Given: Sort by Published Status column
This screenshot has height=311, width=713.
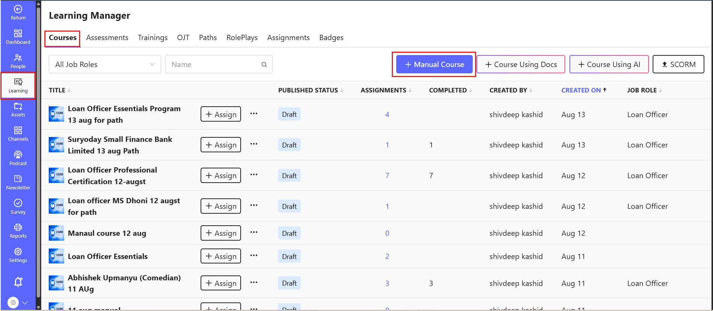Looking at the screenshot, I should click(311, 90).
